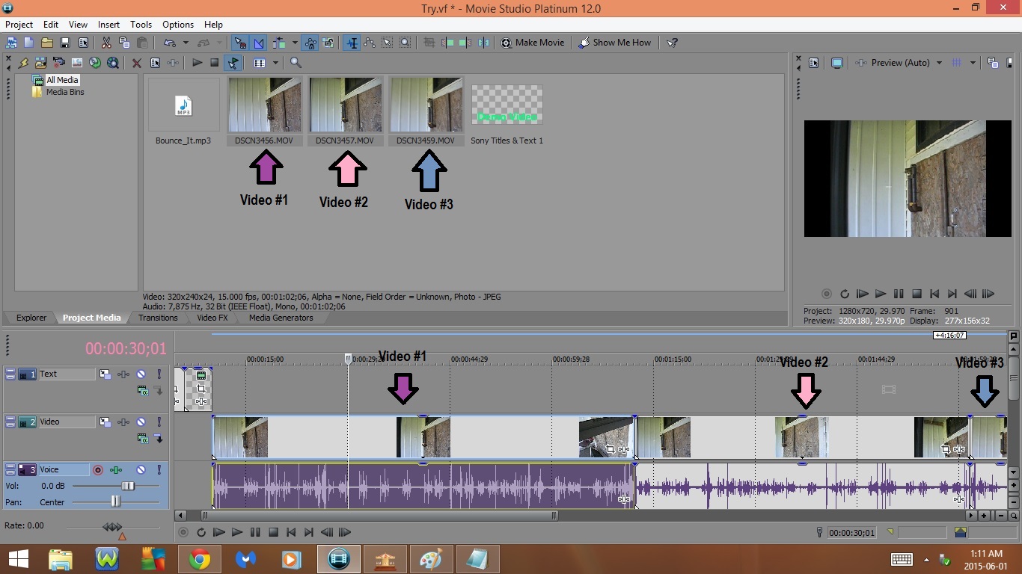This screenshot has height=574, width=1022.
Task: Arm Voice track for record
Action: (x=97, y=469)
